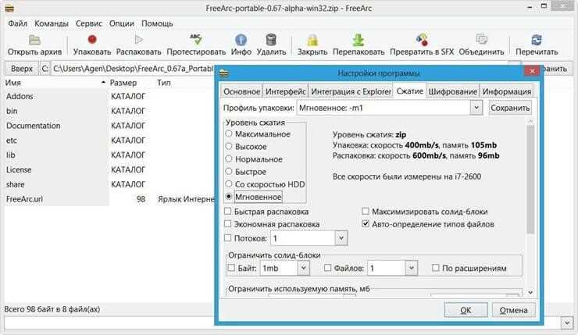The height and width of the screenshot is (335, 578).
Task: Click the Вверх navigation button
Action: (x=21, y=69)
